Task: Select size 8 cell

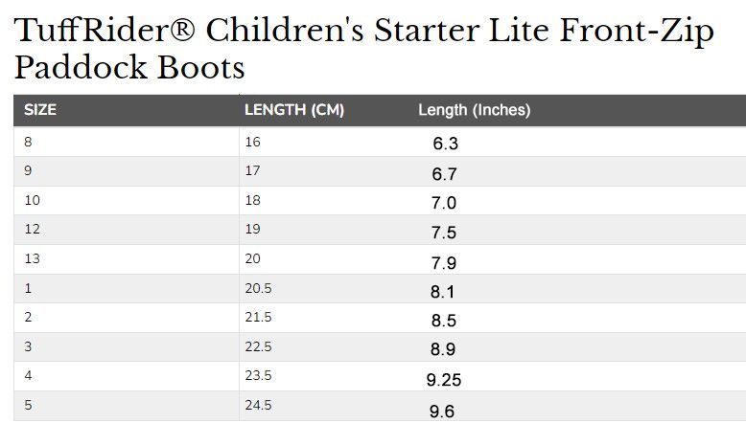Action: pos(28,142)
